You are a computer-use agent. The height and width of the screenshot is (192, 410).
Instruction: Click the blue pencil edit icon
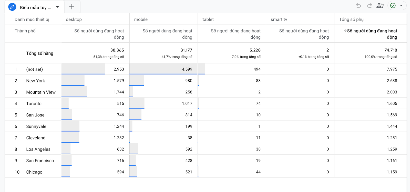12,7
